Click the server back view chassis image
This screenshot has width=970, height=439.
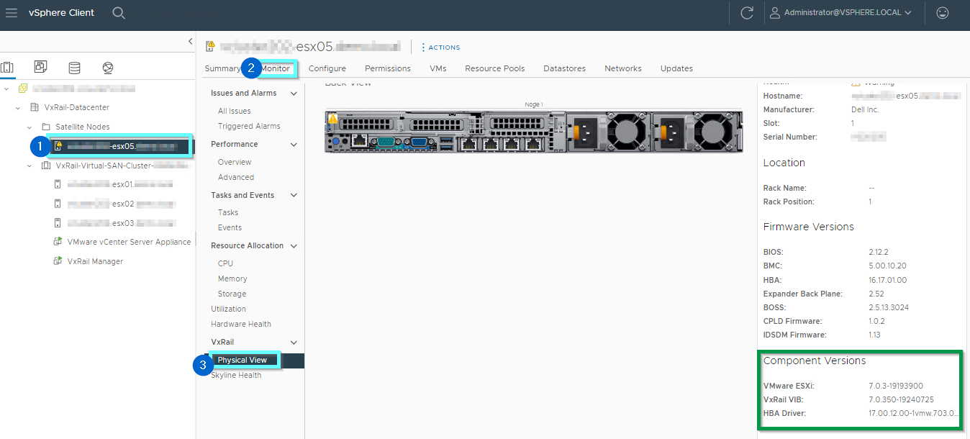(x=533, y=132)
